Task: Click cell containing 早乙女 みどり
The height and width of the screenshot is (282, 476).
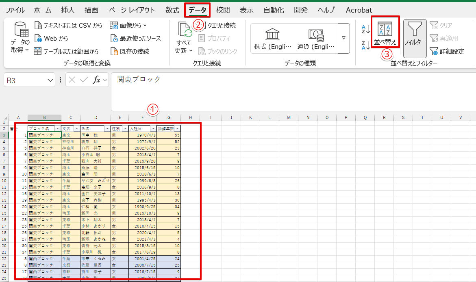Action: [x=96, y=180]
